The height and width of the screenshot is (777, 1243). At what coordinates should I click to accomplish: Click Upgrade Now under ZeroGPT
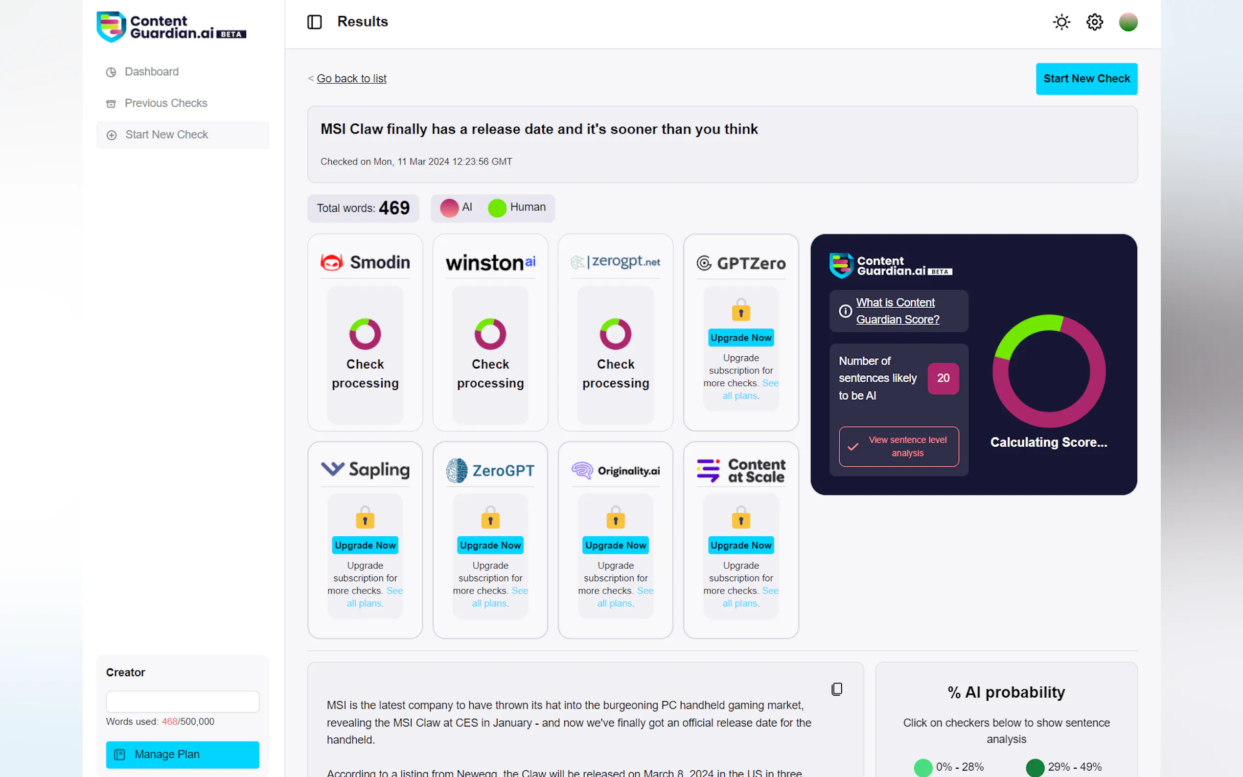[x=490, y=545]
